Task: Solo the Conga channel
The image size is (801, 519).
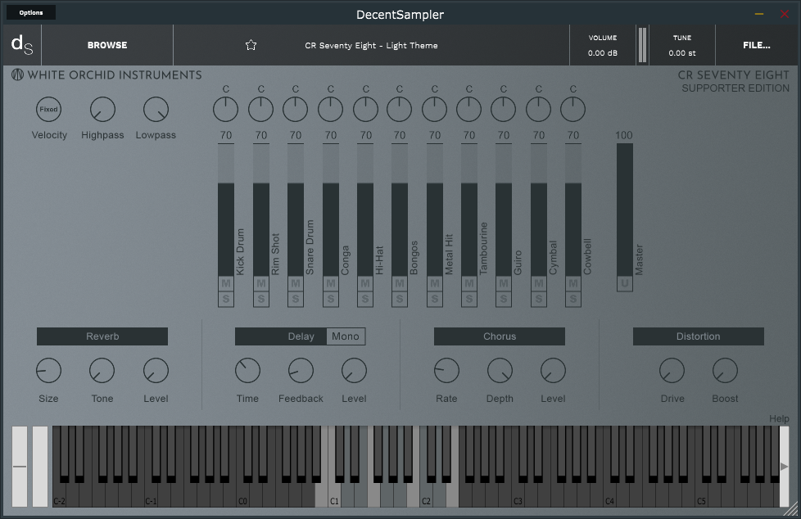Action: click(331, 300)
